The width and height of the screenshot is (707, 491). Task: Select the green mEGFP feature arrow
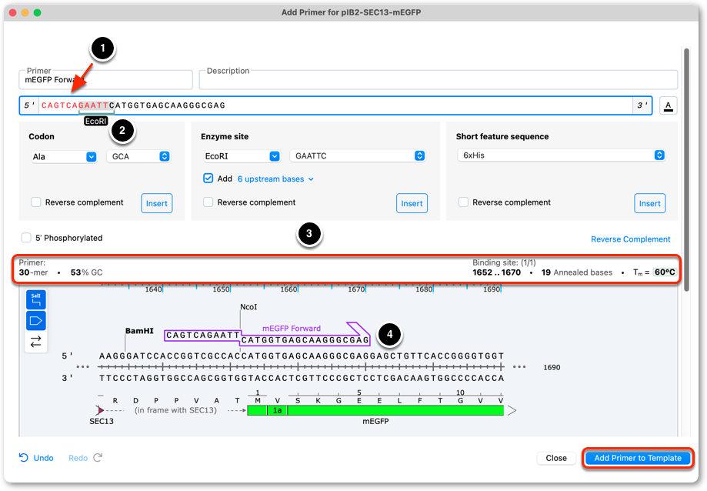[375, 410]
